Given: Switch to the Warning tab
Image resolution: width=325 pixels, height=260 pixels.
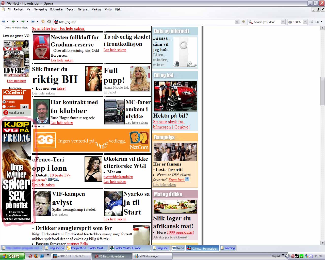Looking at the screenshot, I should click(228, 248).
